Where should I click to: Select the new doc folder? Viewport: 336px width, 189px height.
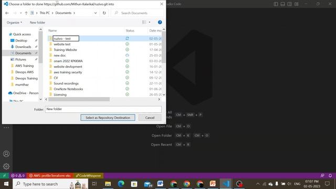[x=59, y=55]
